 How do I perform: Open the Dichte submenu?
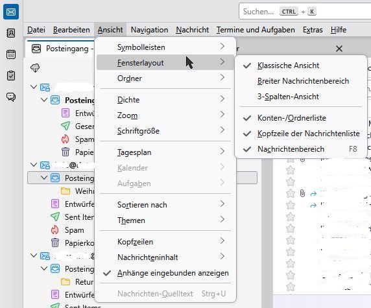(x=165, y=100)
